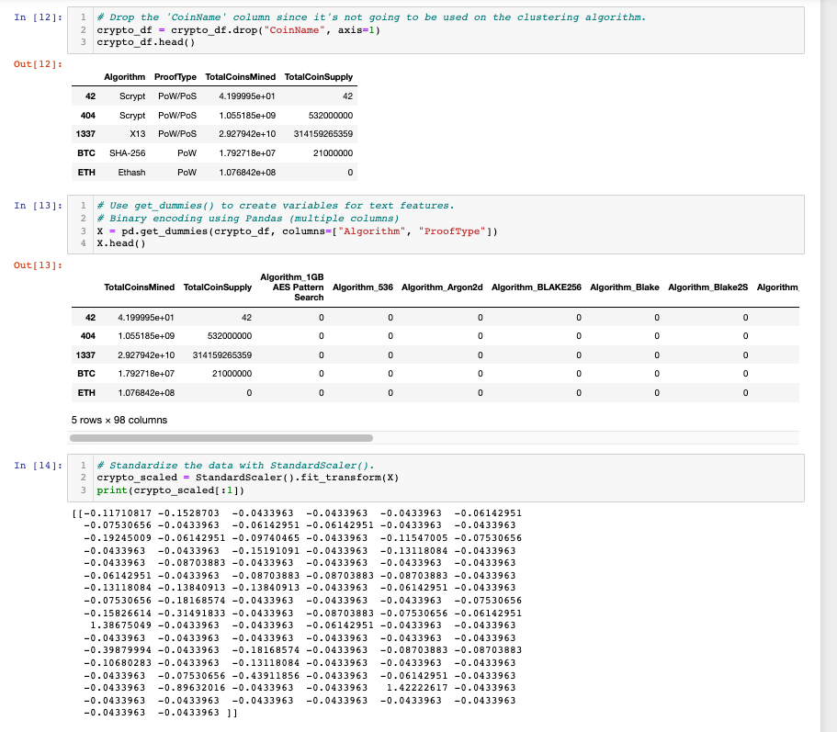Screen dimensions: 837x732
Task: Click the Out[13] output prompt
Action: tap(38, 265)
